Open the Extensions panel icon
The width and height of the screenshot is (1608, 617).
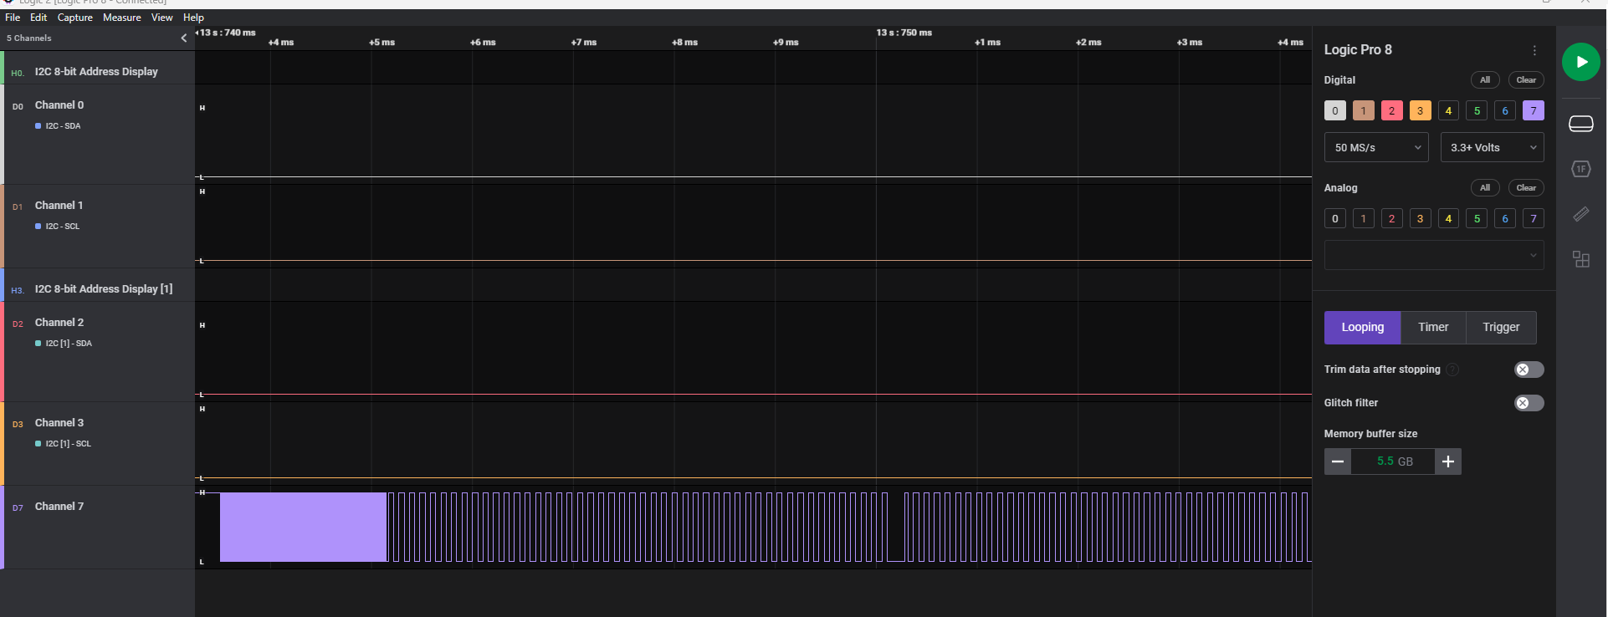pyautogui.click(x=1580, y=259)
